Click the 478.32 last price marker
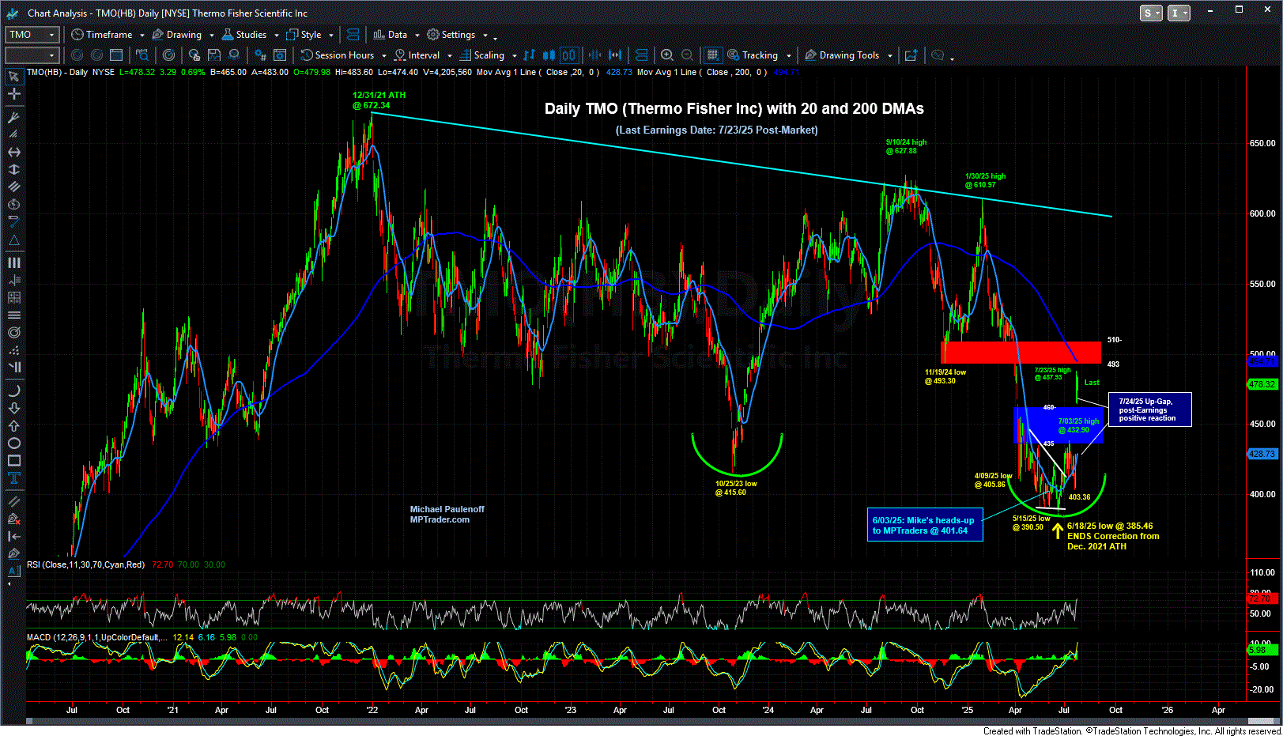The height and width of the screenshot is (736, 1283). coord(1262,384)
